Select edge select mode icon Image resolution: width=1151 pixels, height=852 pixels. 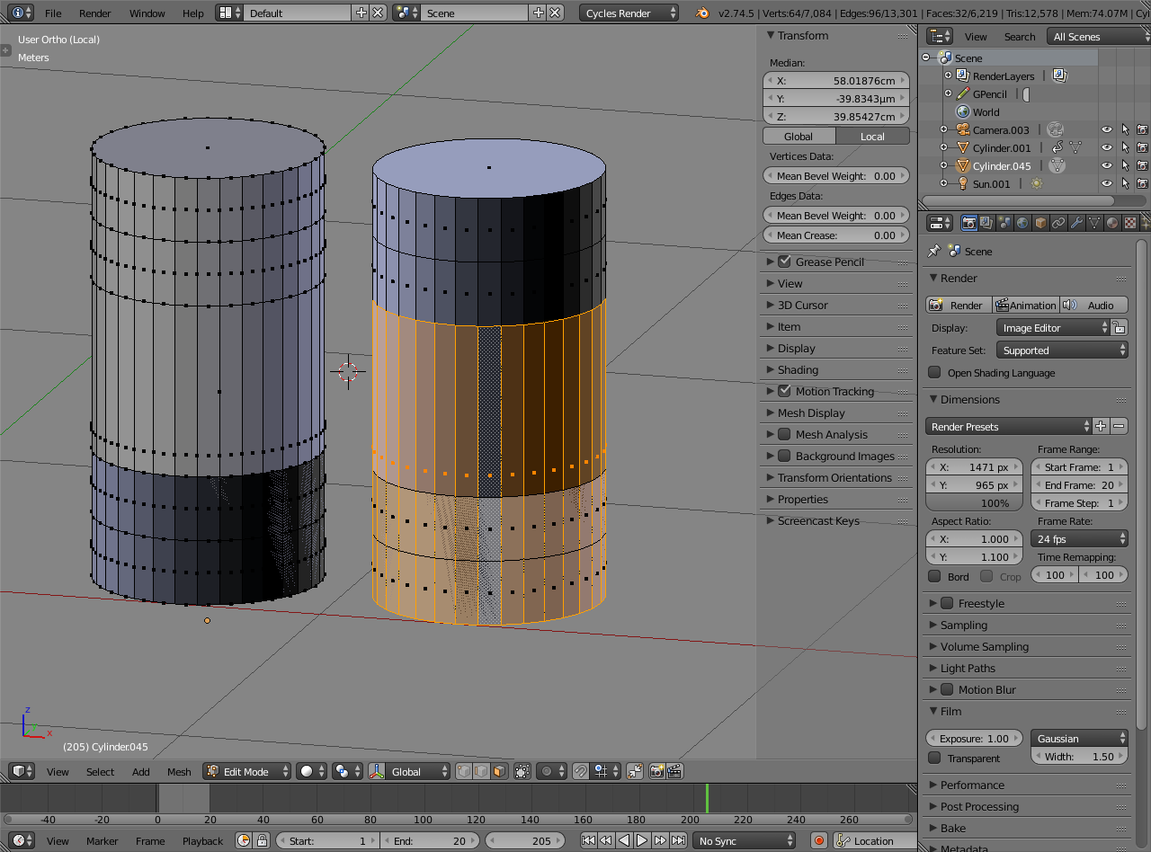coord(481,771)
